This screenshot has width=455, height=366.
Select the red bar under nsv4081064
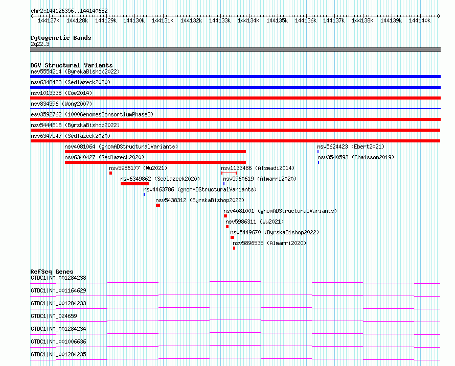tap(155, 152)
